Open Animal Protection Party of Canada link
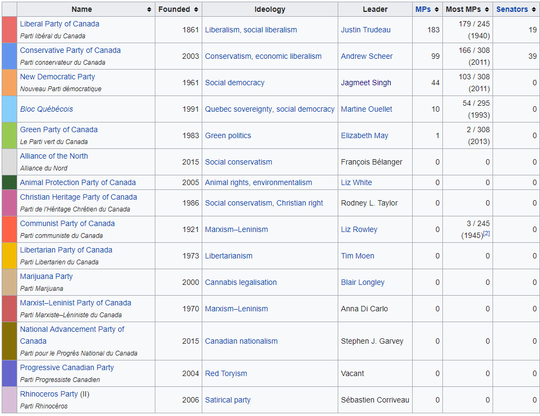540x416 pixels. (78, 182)
